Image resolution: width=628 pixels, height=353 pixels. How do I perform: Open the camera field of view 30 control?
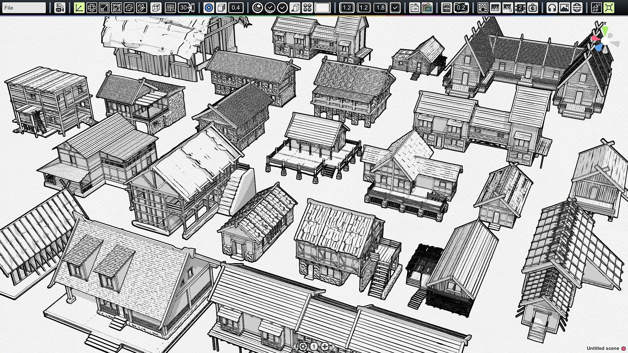[186, 8]
